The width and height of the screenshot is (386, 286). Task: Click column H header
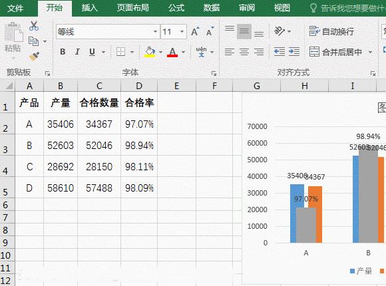[x=305, y=86]
